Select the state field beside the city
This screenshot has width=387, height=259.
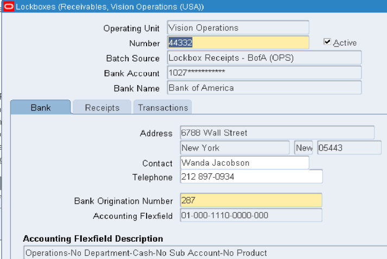click(x=304, y=148)
